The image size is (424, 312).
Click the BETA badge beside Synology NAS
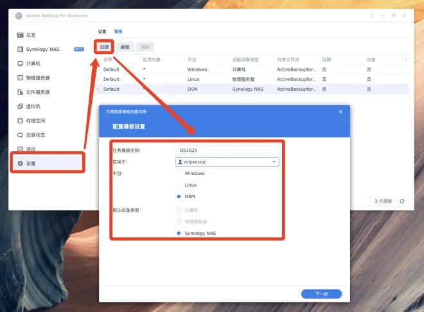click(x=79, y=50)
